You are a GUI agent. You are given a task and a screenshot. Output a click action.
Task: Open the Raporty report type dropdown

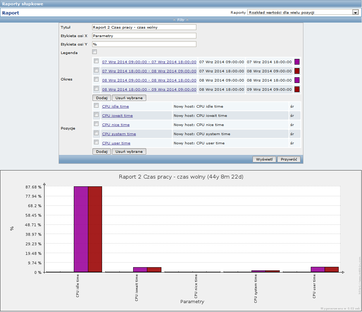304,12
